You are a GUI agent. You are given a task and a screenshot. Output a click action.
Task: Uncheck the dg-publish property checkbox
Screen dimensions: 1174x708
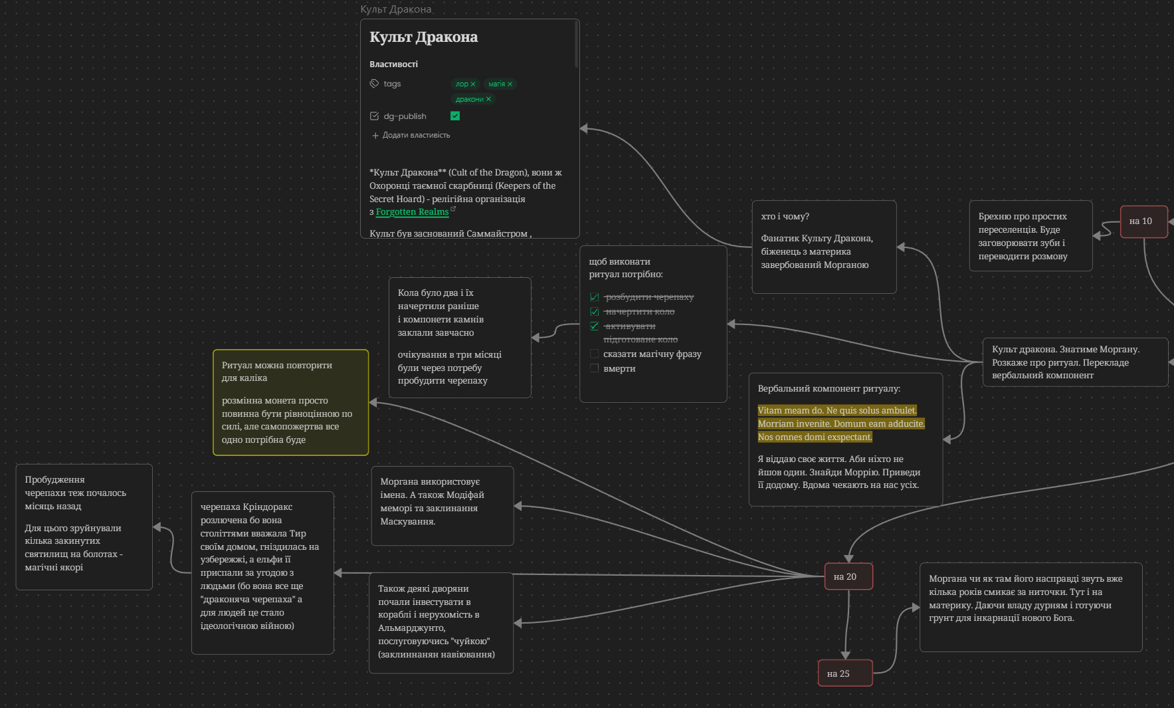[455, 116]
